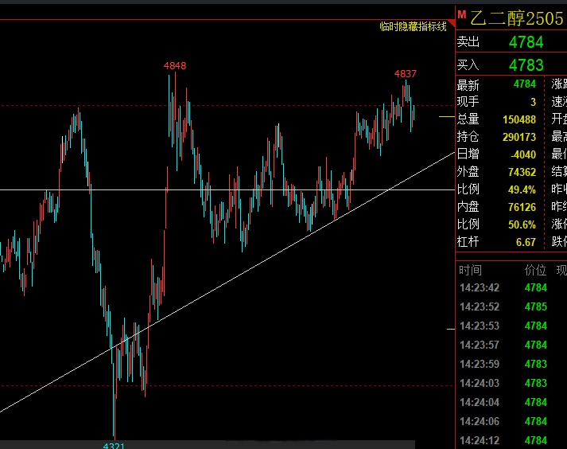Click the 卖出 ask price 4784
Viewport: 567px width, 449px height.
pos(526,42)
